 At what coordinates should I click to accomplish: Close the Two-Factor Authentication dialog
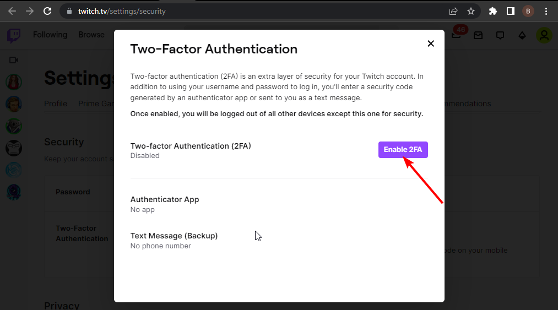(431, 43)
